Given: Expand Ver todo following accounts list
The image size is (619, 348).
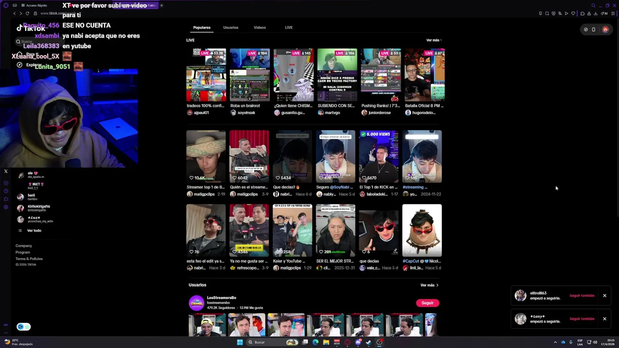Looking at the screenshot, I should [34, 231].
